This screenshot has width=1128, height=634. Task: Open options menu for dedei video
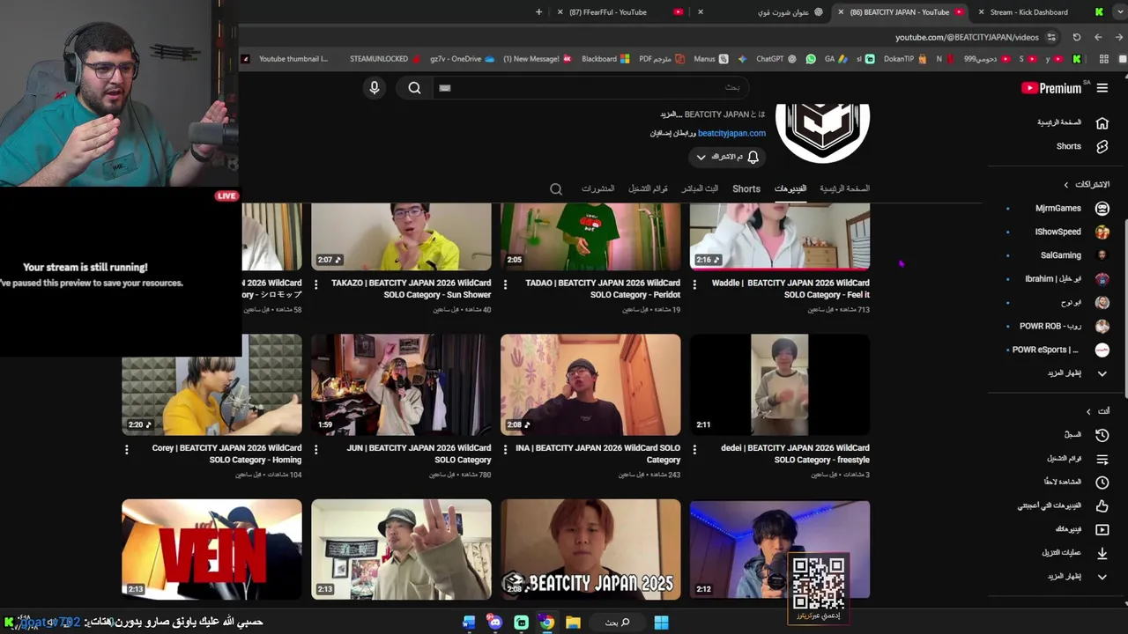click(694, 449)
